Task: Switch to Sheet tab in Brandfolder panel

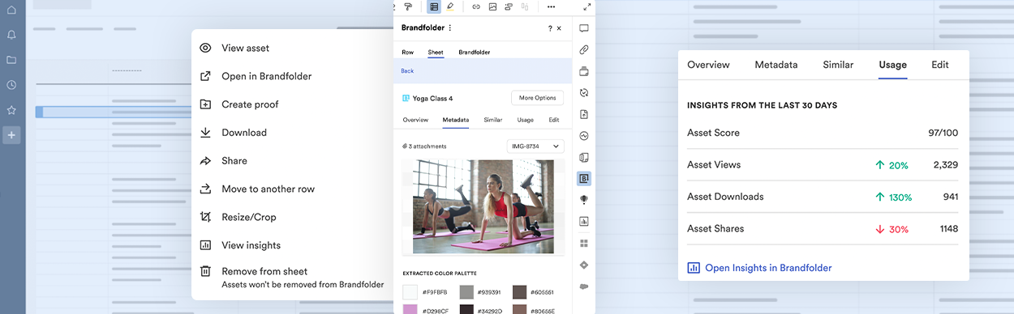Action: point(436,53)
